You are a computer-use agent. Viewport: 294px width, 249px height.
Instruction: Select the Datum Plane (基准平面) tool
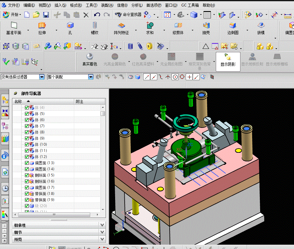click(14, 28)
